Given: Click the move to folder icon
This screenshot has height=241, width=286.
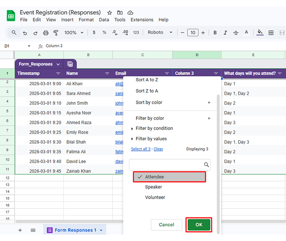Looking at the screenshot, I should pyautogui.click(x=120, y=13).
